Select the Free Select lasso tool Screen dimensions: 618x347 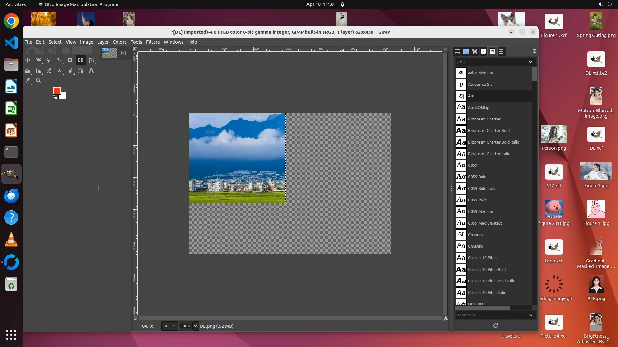[49, 60]
